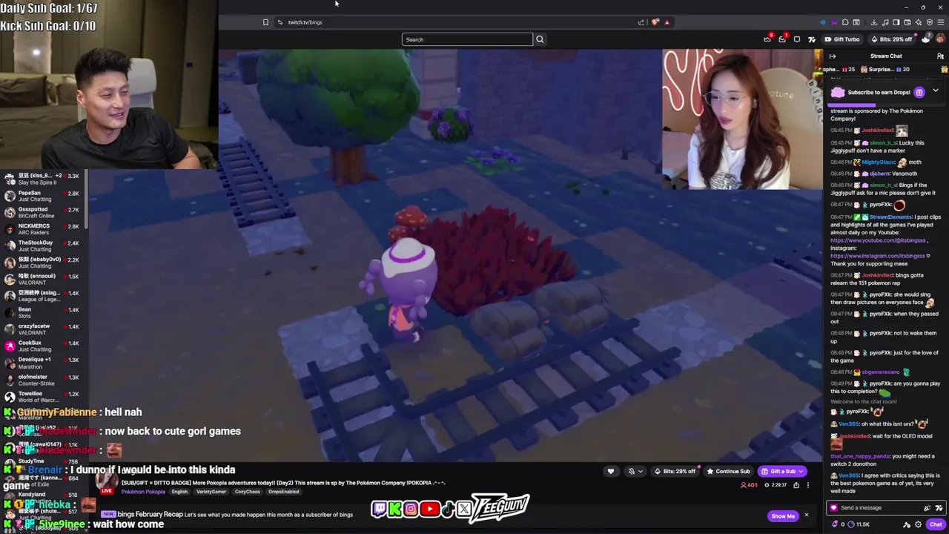
Task: Click Bits 29% off under the player
Action: [x=675, y=472]
